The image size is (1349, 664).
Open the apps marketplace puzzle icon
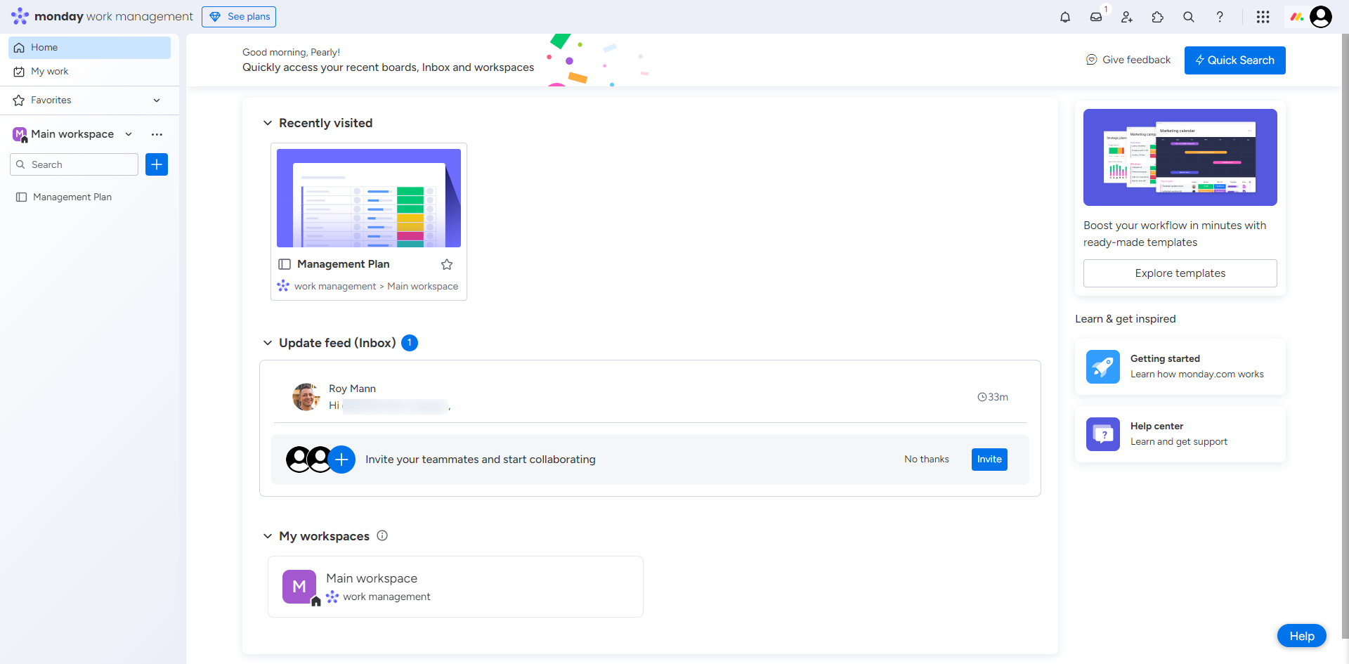pos(1157,16)
